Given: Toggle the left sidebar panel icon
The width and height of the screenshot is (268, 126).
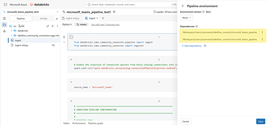Looking at the screenshot, I should 5,5.
